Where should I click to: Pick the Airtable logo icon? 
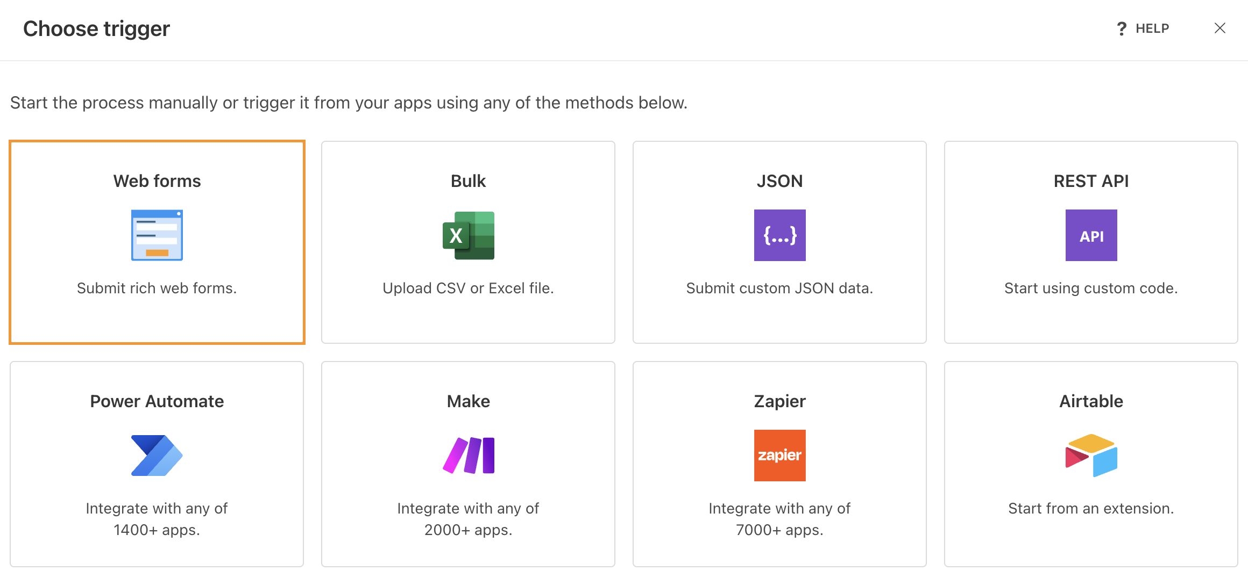click(1091, 456)
